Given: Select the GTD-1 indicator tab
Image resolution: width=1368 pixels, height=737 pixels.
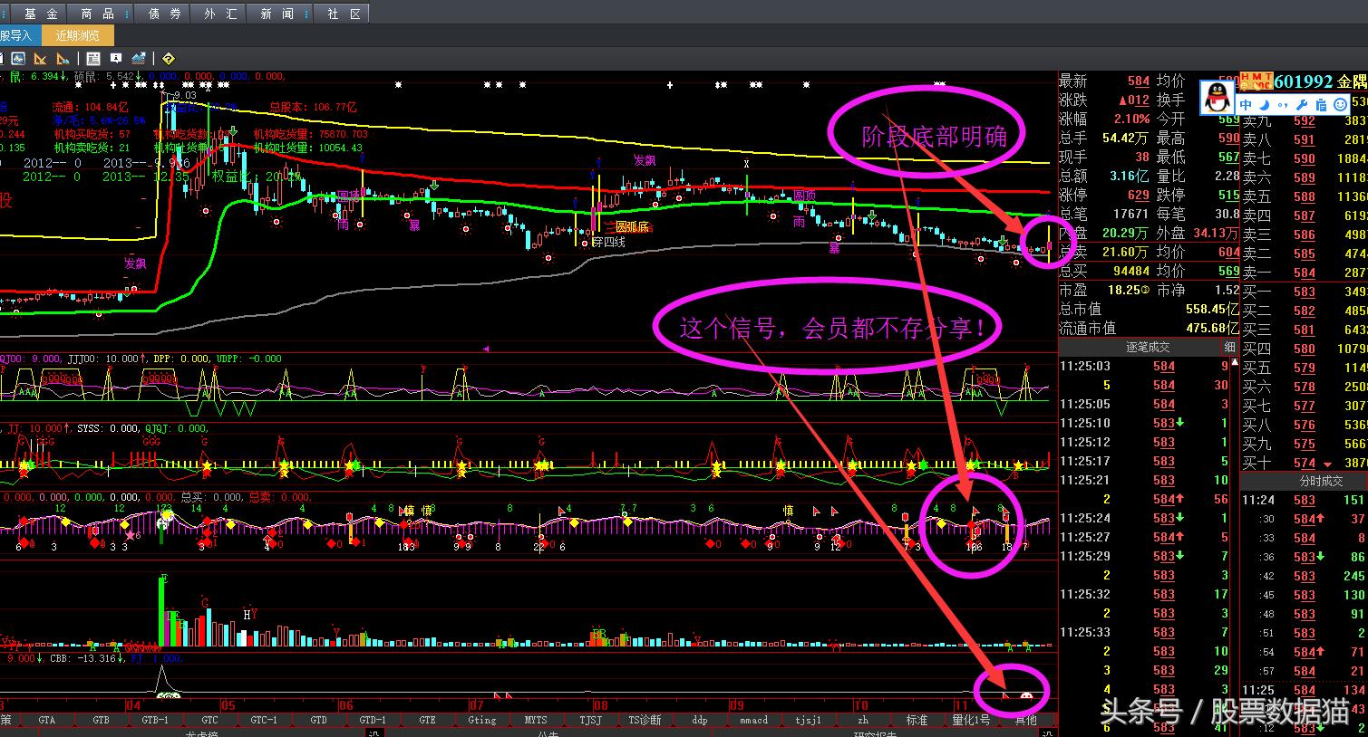Looking at the screenshot, I should (x=373, y=720).
